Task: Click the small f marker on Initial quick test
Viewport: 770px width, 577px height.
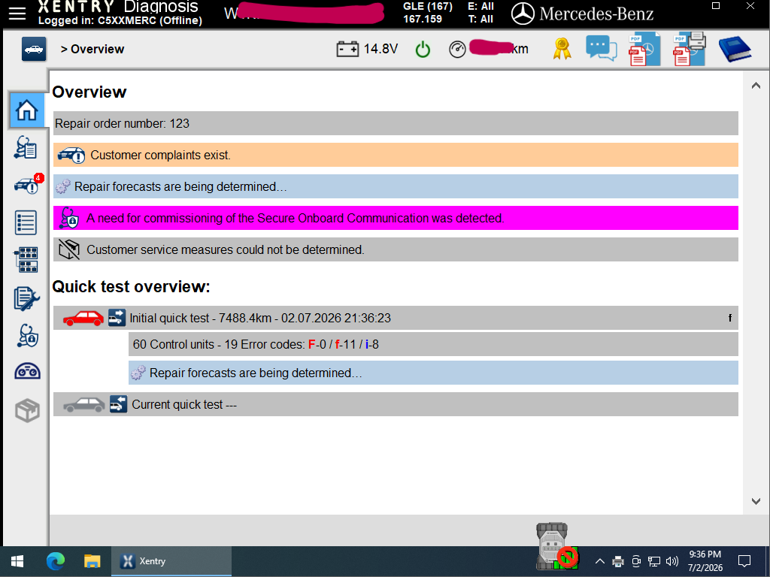Action: coord(729,318)
